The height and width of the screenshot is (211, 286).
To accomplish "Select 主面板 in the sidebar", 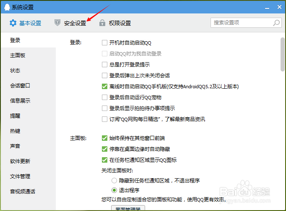I will pyautogui.click(x=28, y=55).
